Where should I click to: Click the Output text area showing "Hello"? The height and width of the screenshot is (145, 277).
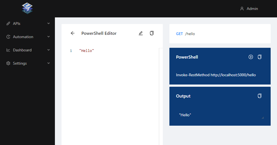coord(220,115)
